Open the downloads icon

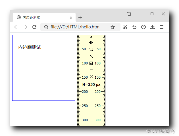153,27
